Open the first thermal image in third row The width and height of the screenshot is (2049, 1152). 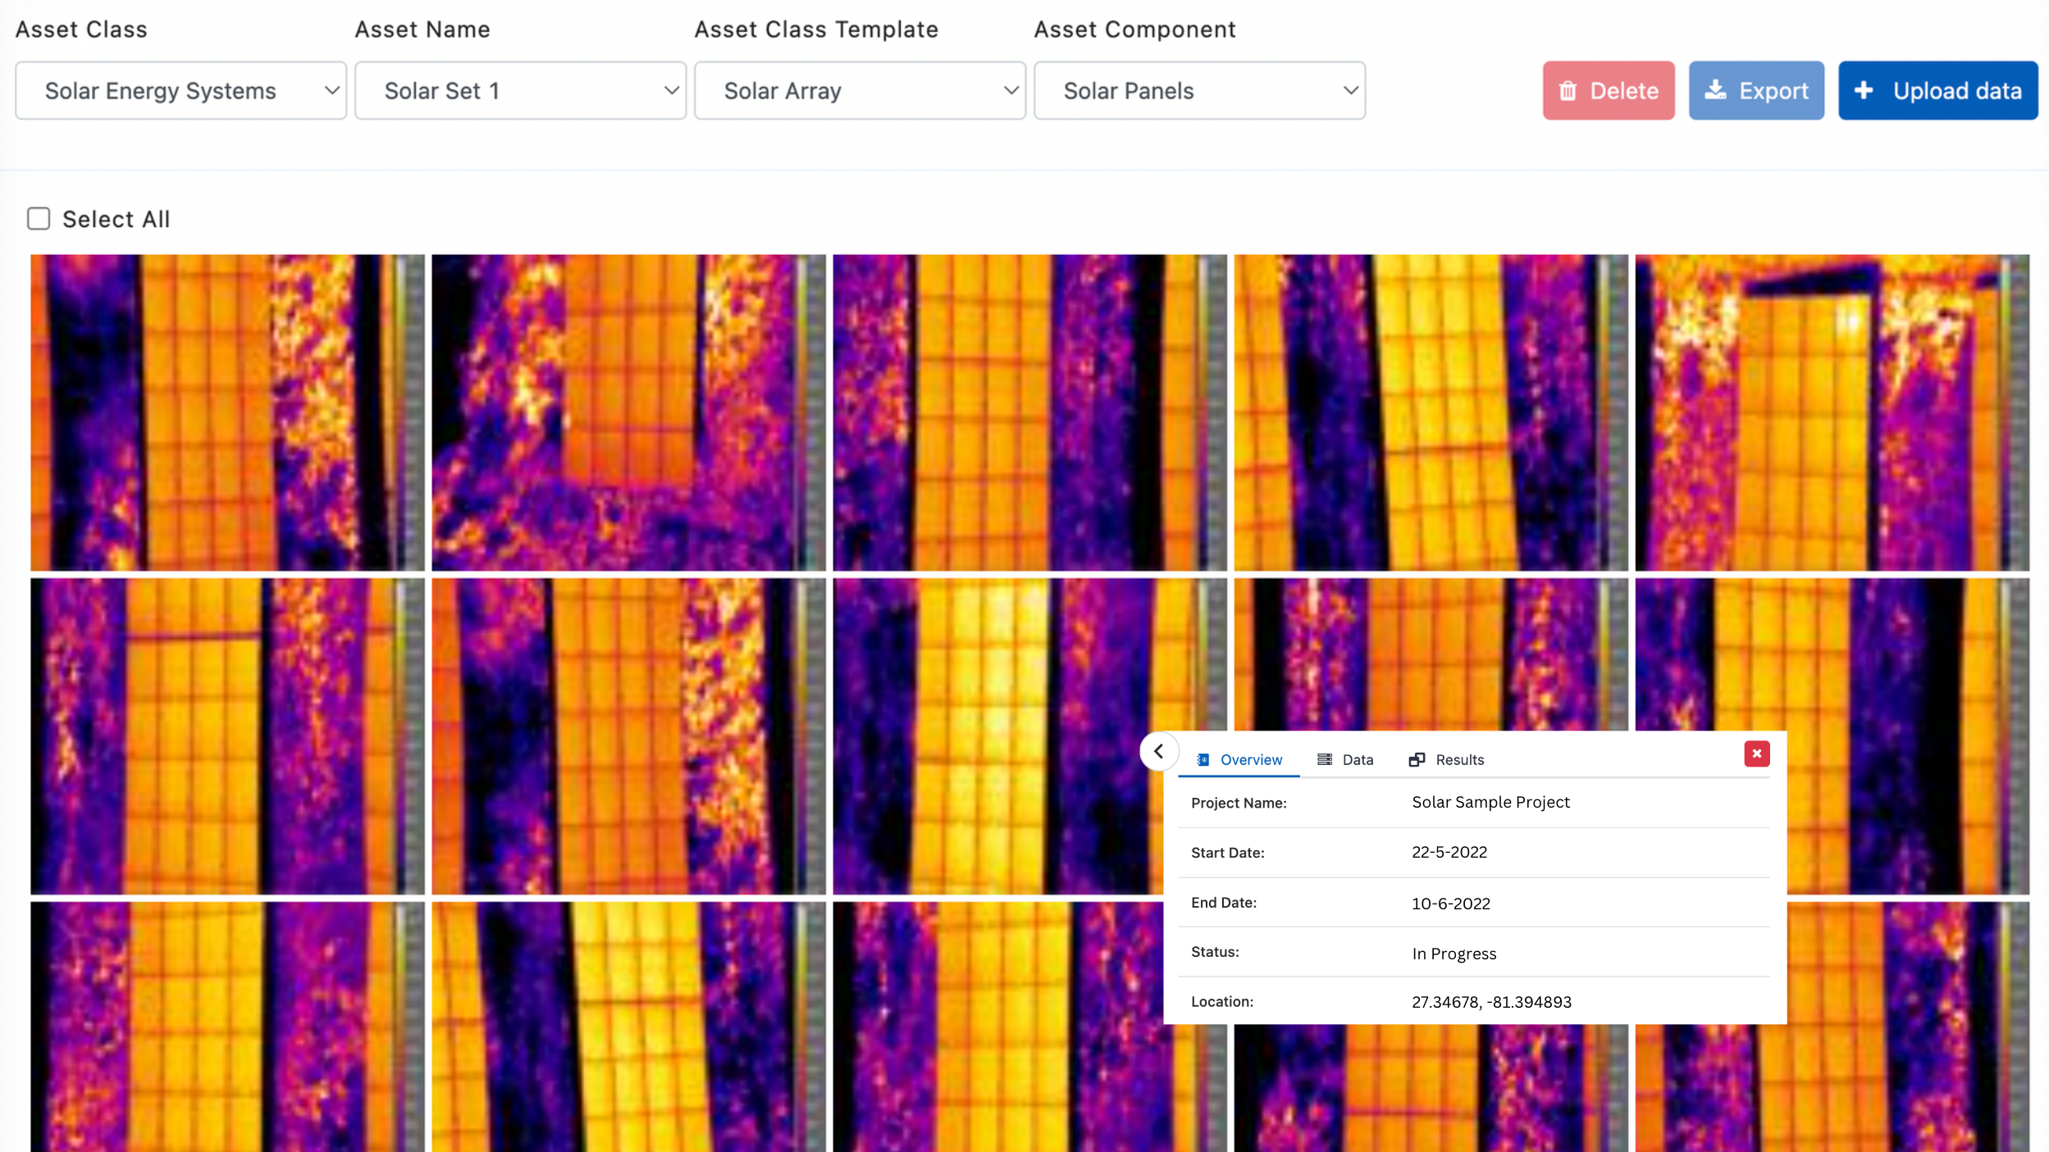click(227, 1027)
